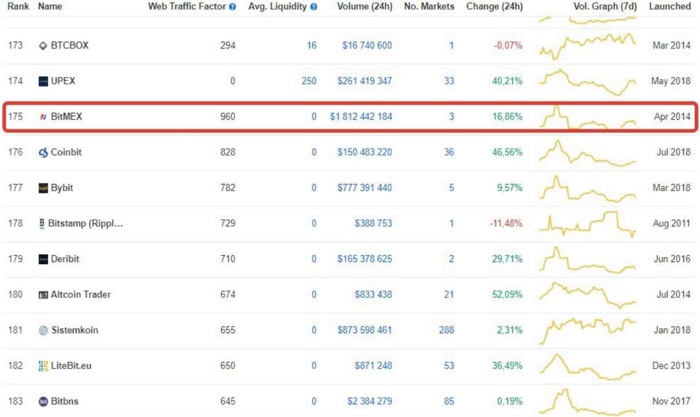This screenshot has width=700, height=417.
Task: Select the BitMEX web traffic value 960
Action: pyautogui.click(x=227, y=117)
